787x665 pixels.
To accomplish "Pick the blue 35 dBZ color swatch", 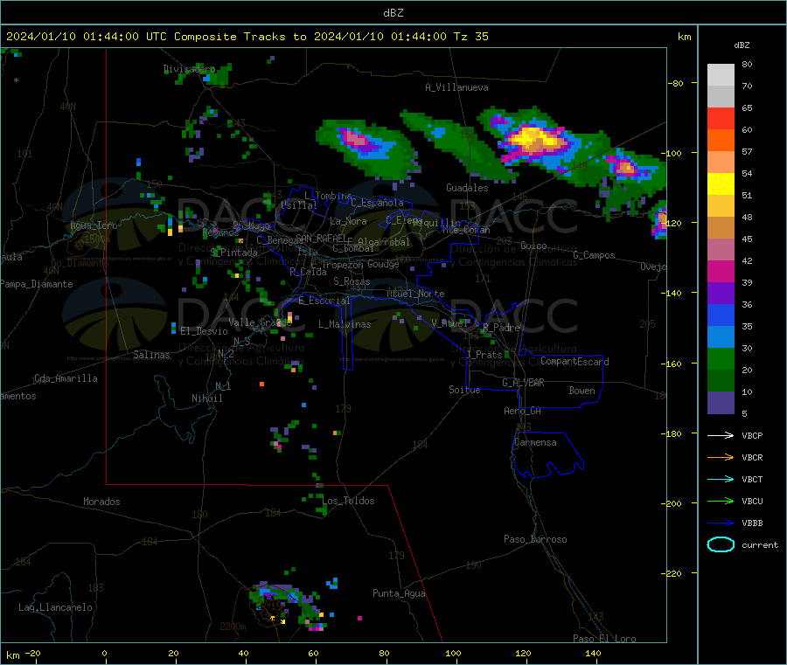I will point(721,315).
